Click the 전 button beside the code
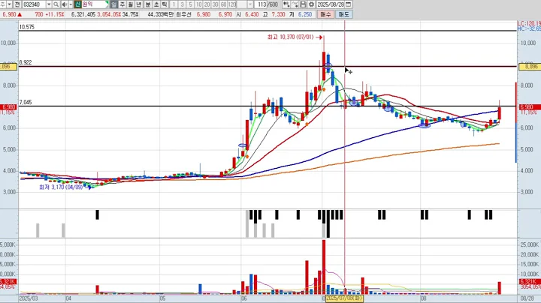 coord(17,4)
